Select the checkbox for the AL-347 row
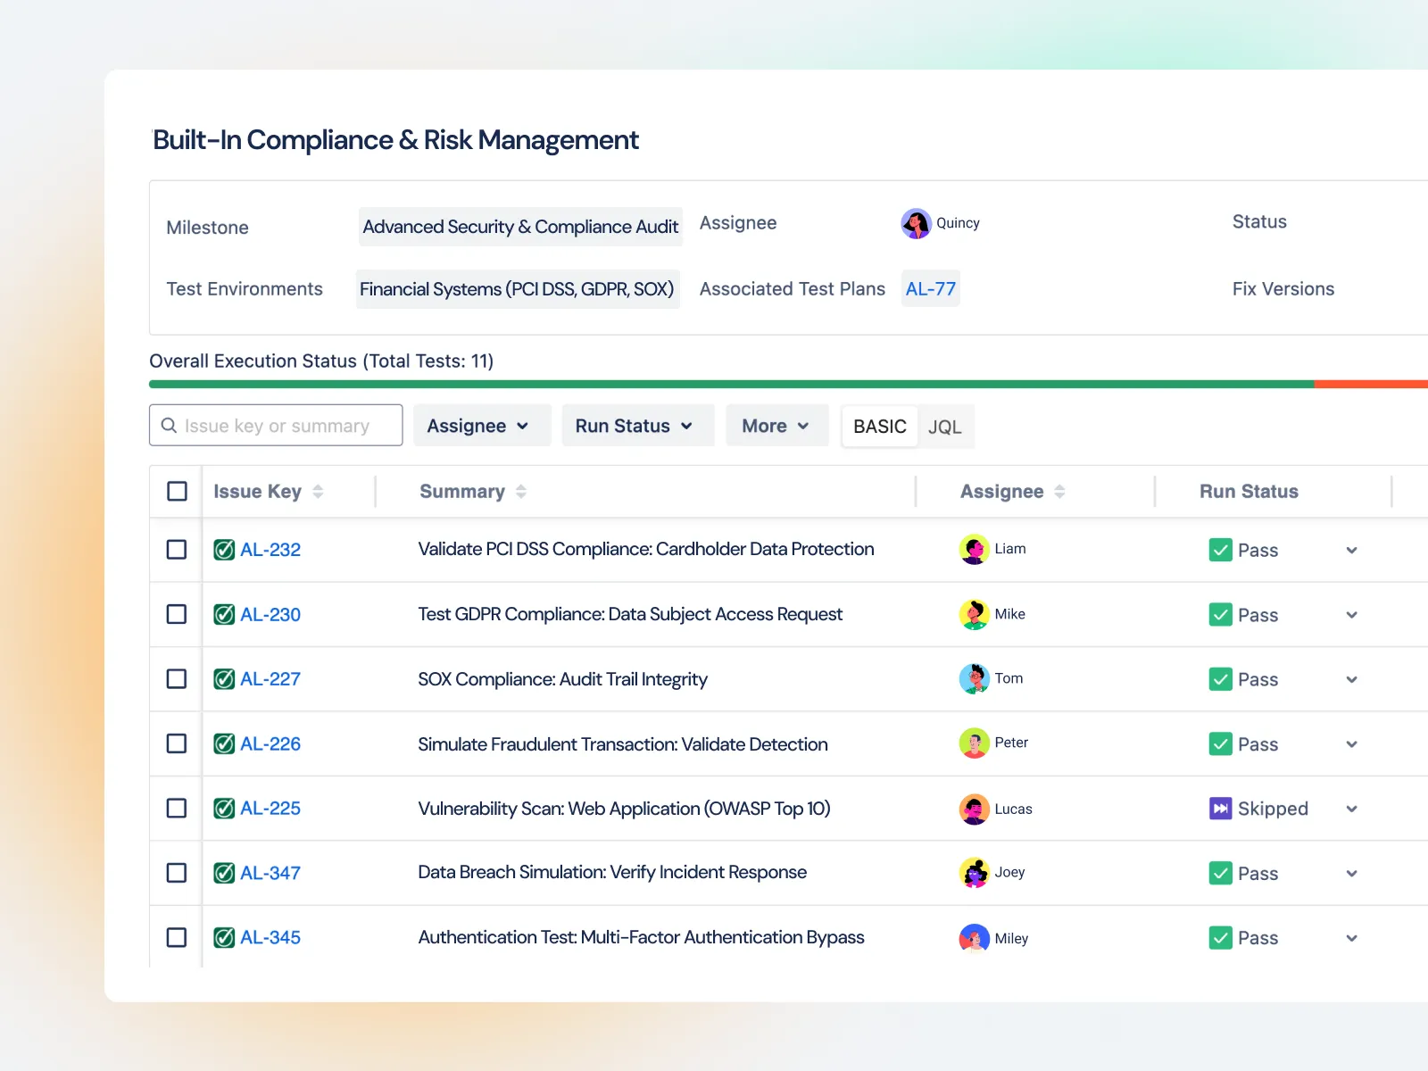The image size is (1428, 1071). (x=177, y=873)
